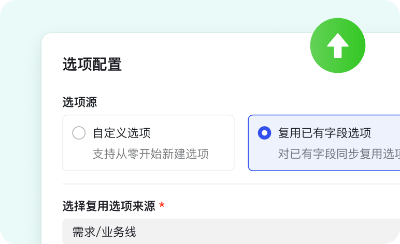
Task: Click the 支持从零开始新建选项 description
Action: pyautogui.click(x=150, y=154)
